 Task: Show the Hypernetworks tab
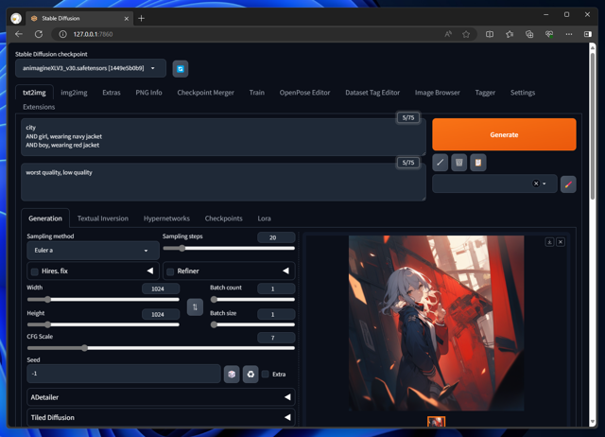[166, 218]
